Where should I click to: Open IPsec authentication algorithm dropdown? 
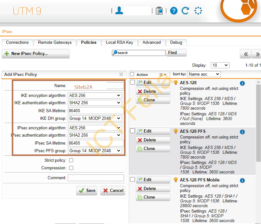(95, 135)
